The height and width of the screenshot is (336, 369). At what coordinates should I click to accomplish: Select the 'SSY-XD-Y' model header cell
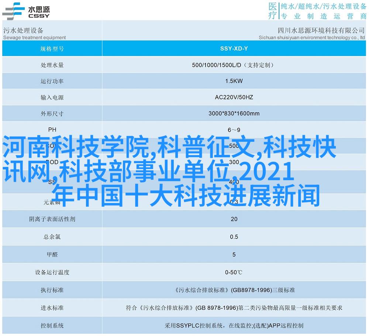point(234,48)
